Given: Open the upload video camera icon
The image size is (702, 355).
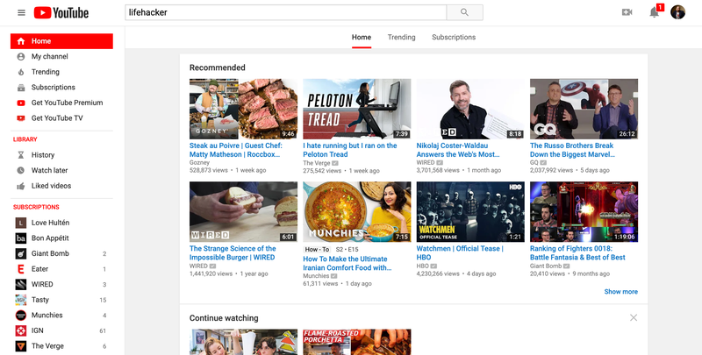Looking at the screenshot, I should 627,12.
